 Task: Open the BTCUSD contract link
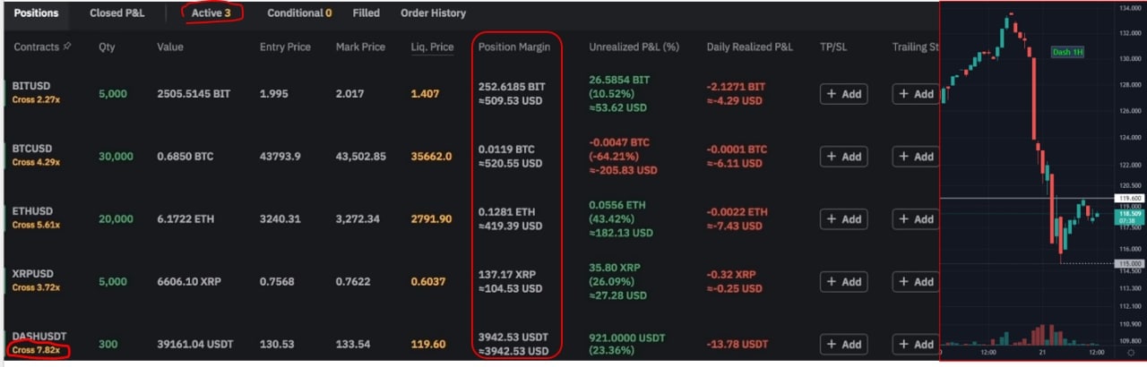(x=32, y=149)
